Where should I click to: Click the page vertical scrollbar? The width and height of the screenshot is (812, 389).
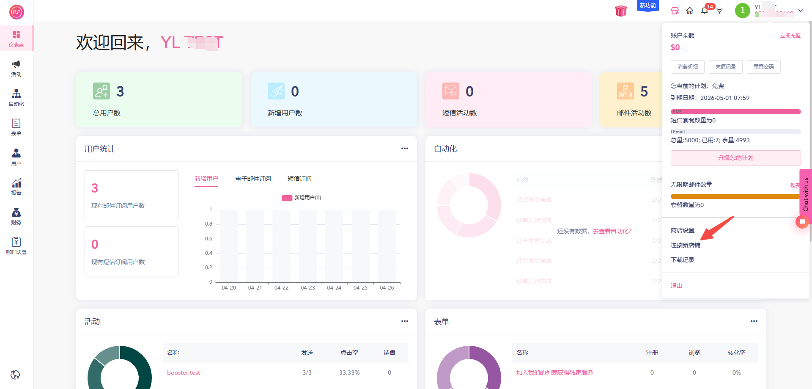click(x=810, y=131)
